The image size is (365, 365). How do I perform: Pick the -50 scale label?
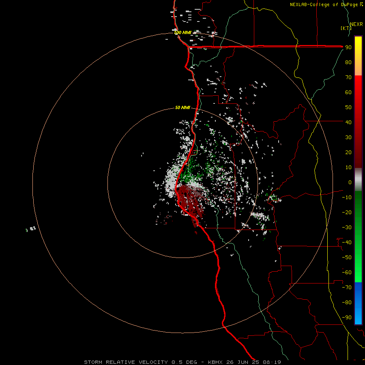pyautogui.click(x=347, y=258)
